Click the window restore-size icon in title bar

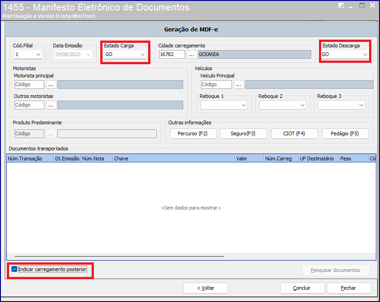point(341,5)
